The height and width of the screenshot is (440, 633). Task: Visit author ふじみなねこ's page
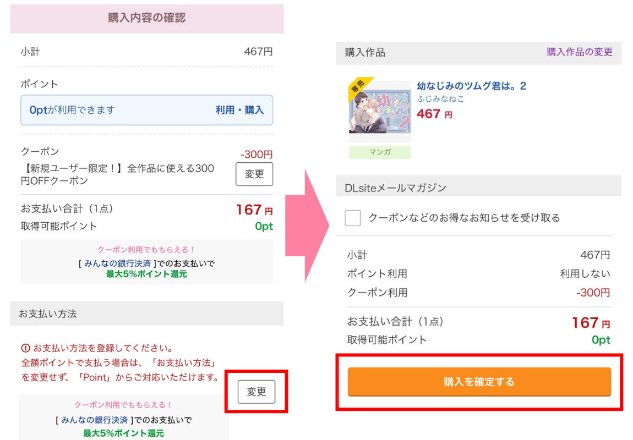point(440,99)
